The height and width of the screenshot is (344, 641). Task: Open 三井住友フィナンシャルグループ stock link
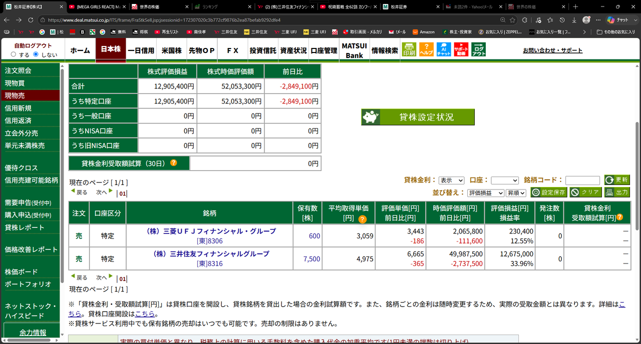pyautogui.click(x=210, y=254)
